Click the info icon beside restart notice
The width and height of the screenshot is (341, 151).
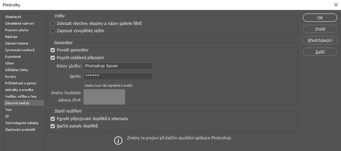(118, 140)
